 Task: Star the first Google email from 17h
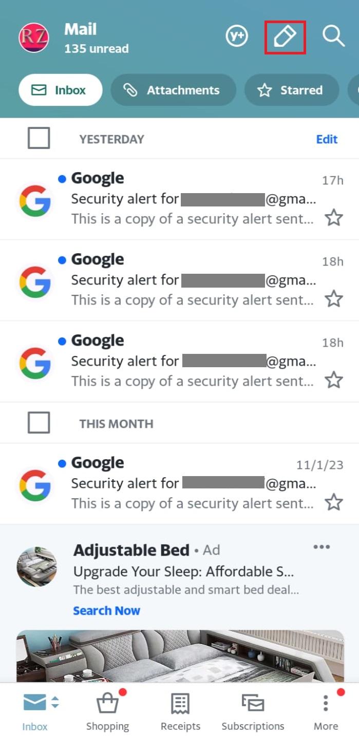tap(334, 218)
